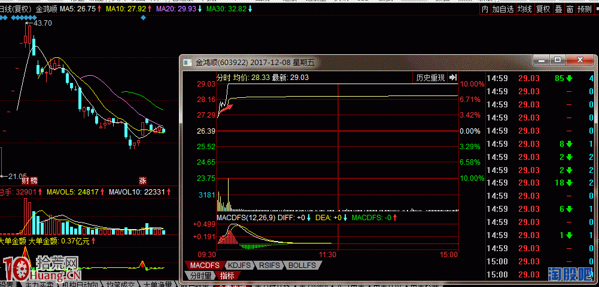This screenshot has height=287, width=599.
Task: Open 大单净量 bottom tab
Action: click(x=158, y=285)
